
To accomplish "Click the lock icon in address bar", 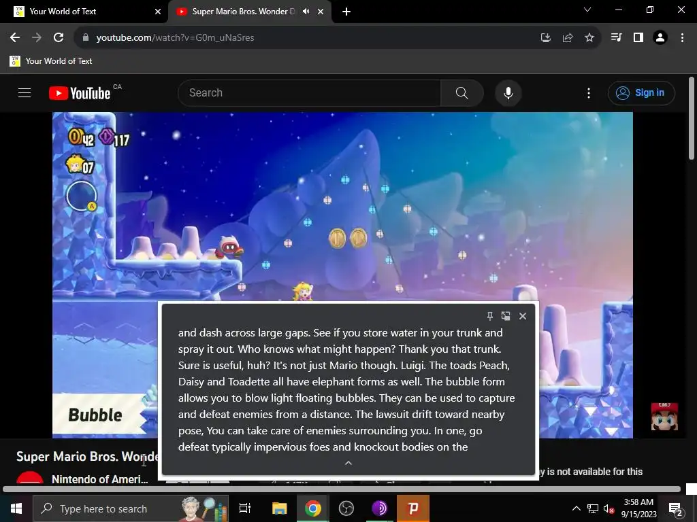I will [x=86, y=38].
